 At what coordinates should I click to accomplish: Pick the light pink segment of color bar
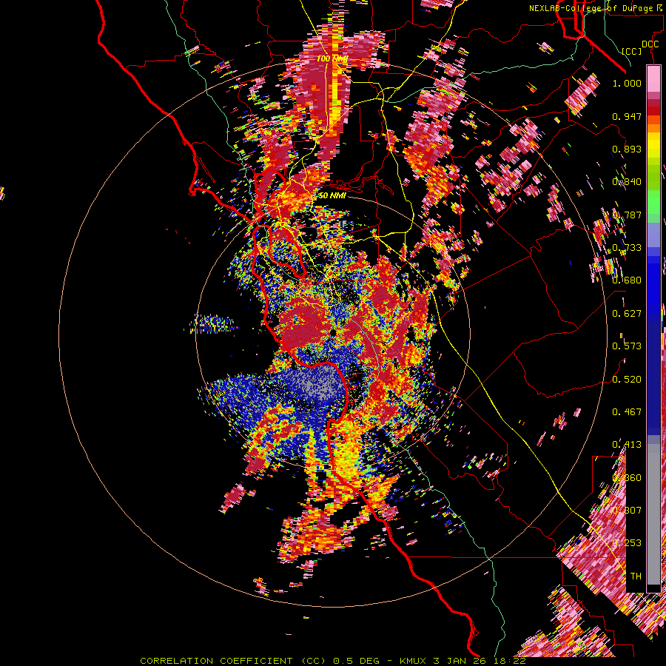[653, 78]
